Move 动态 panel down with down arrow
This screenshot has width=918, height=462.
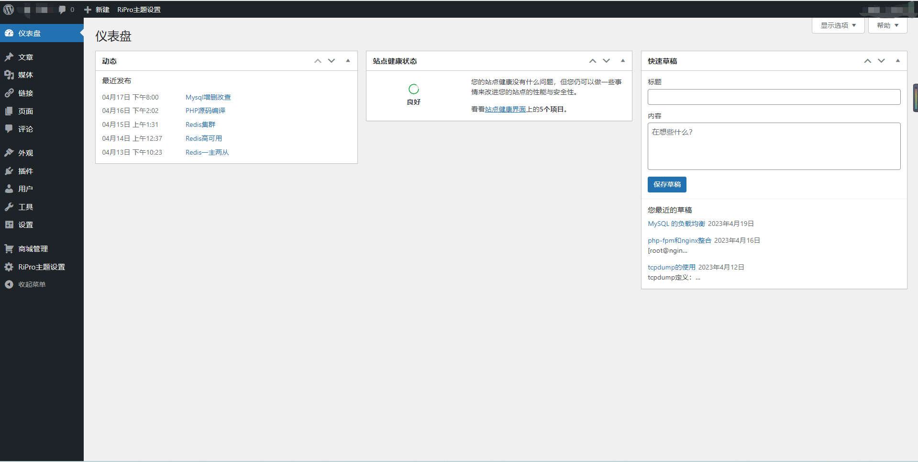(x=332, y=61)
